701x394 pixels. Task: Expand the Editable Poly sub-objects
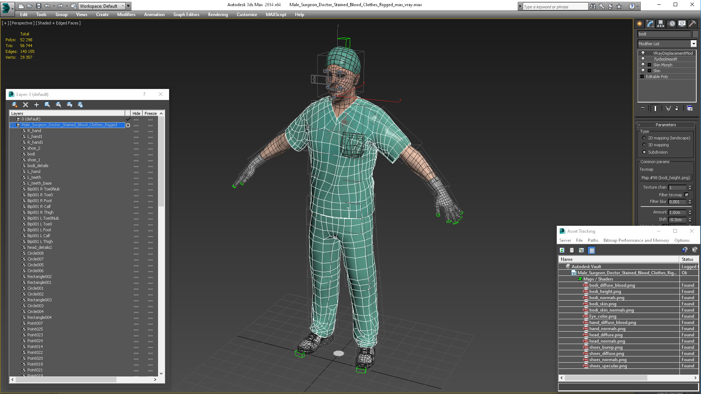click(642, 77)
